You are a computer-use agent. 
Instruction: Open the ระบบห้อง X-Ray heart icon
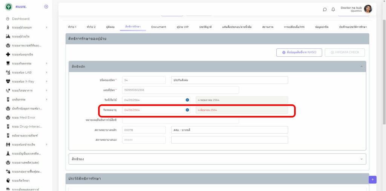tap(8, 81)
